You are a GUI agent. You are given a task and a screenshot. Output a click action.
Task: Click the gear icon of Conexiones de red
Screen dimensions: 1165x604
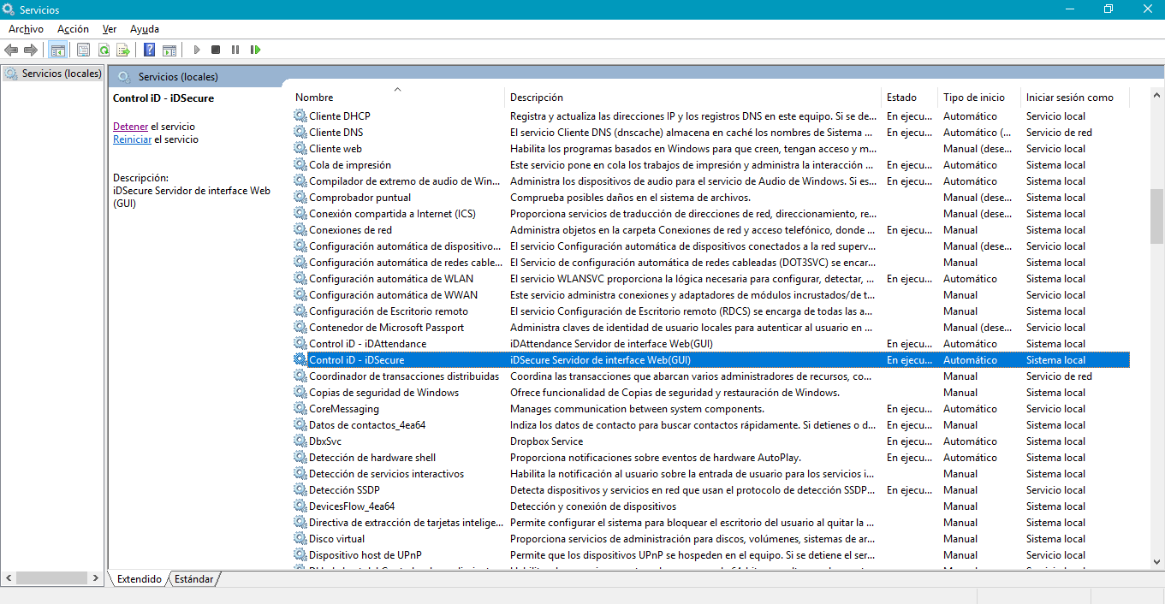tap(300, 229)
